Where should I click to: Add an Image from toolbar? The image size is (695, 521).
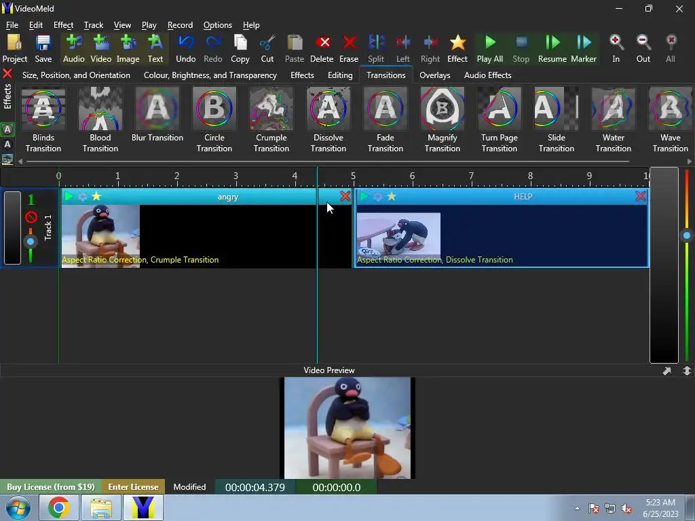[128, 49]
